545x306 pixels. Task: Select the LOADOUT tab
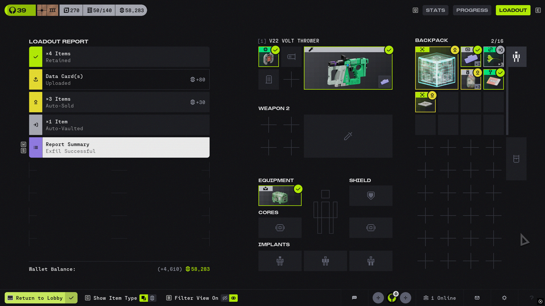pyautogui.click(x=513, y=10)
